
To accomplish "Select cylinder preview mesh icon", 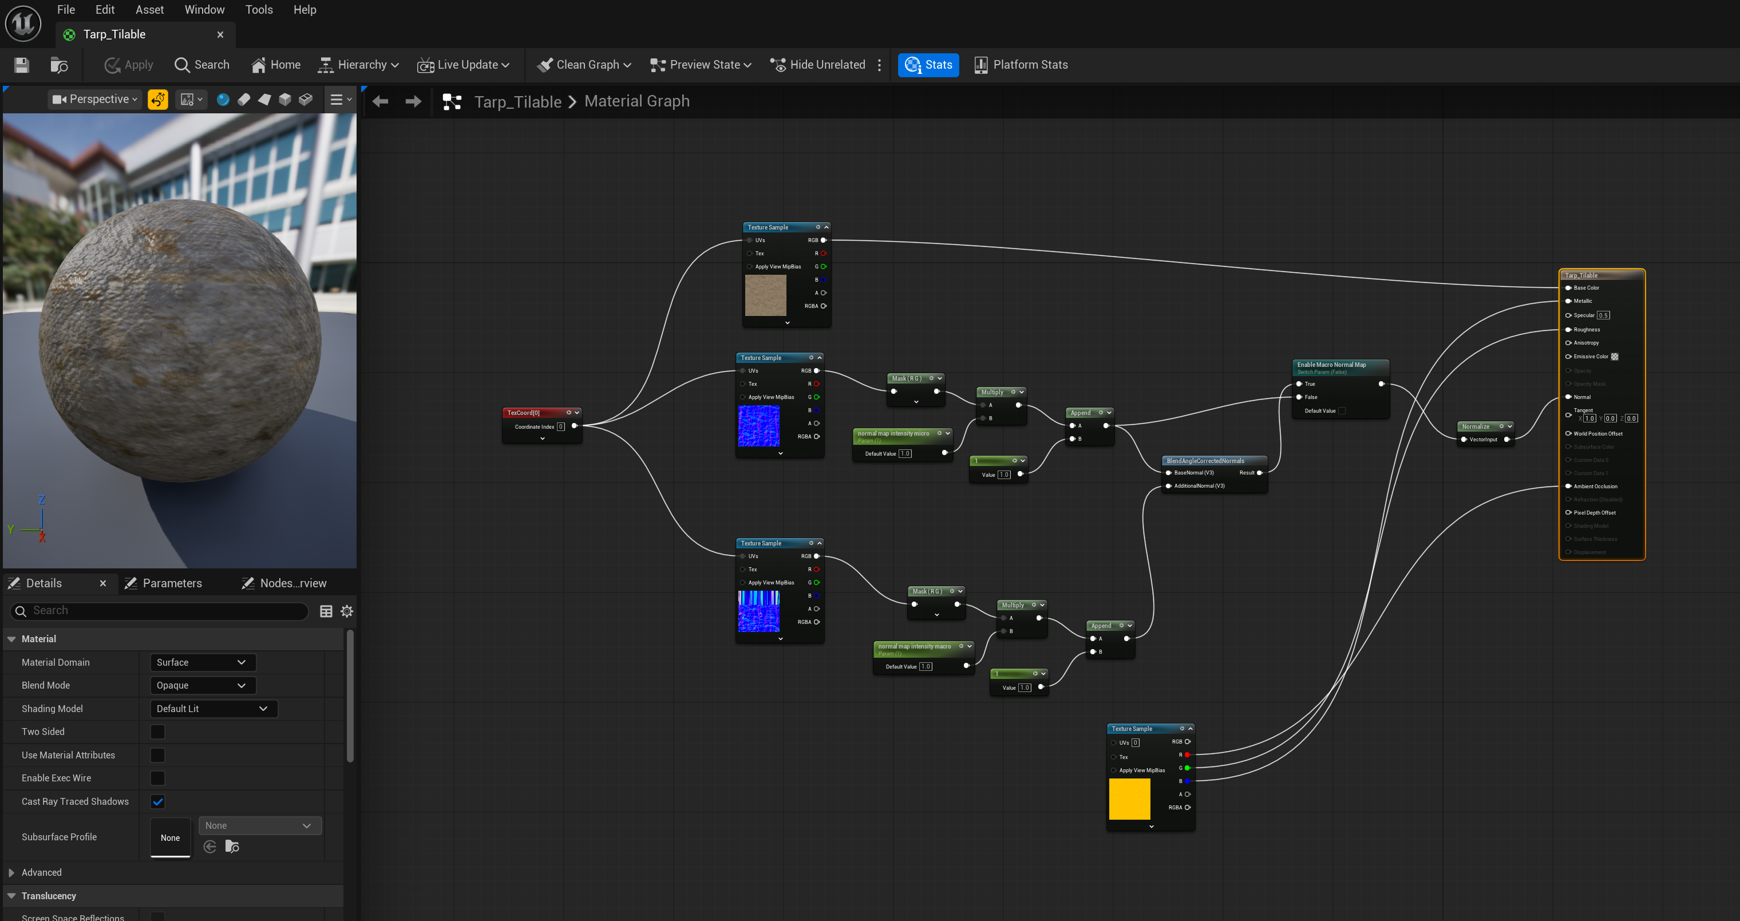I will pyautogui.click(x=244, y=100).
